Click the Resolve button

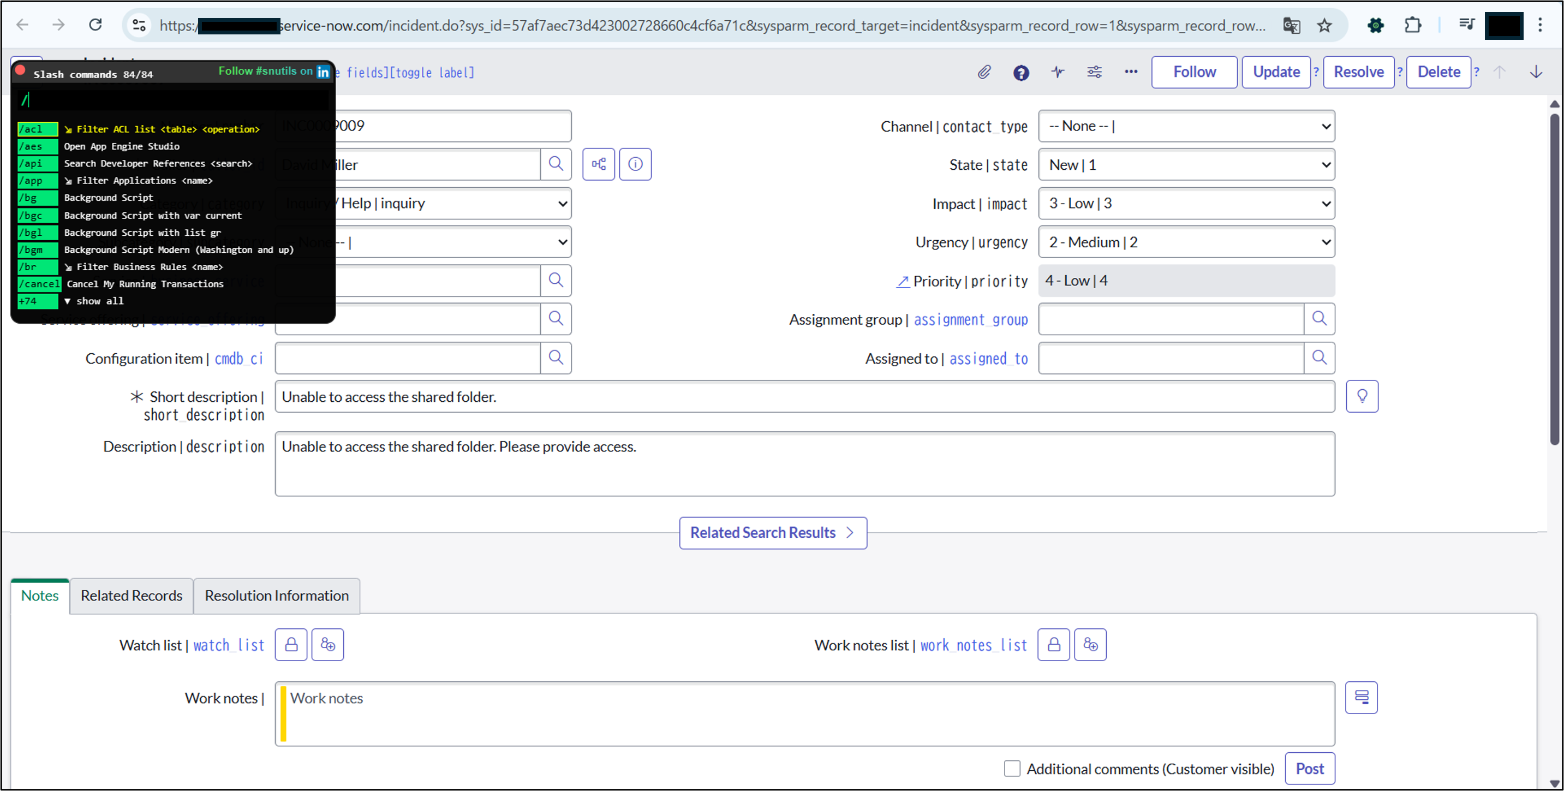click(x=1359, y=72)
